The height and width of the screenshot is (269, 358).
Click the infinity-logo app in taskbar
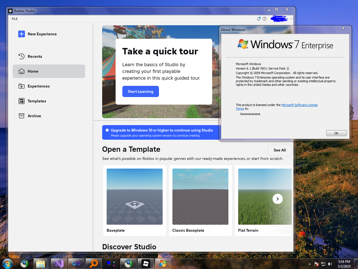coord(76,264)
